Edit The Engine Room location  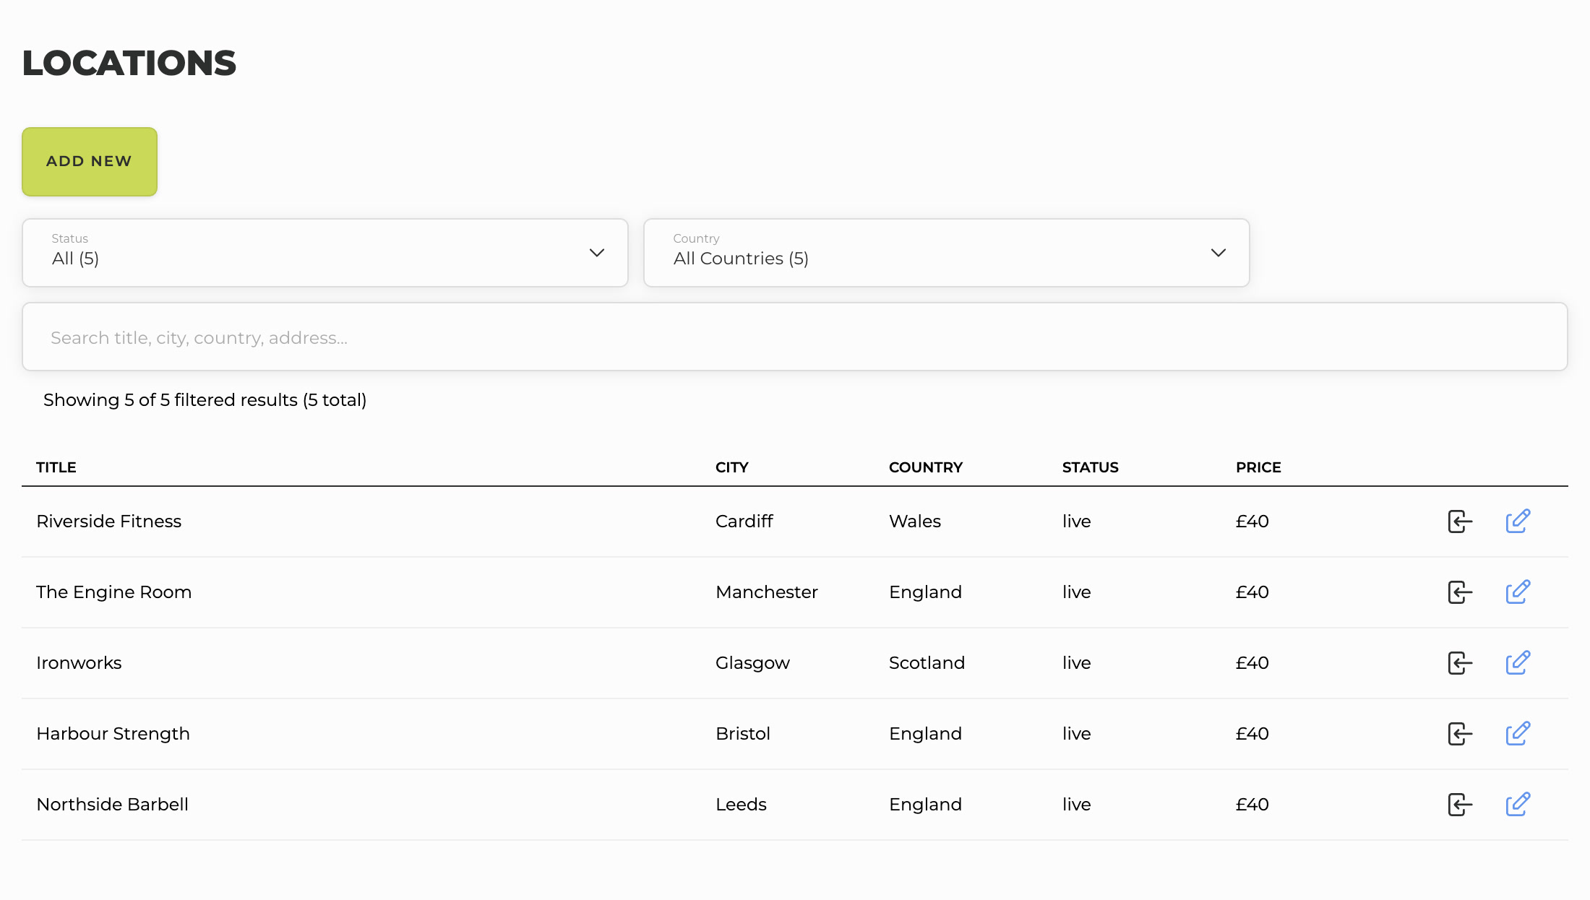point(1518,592)
